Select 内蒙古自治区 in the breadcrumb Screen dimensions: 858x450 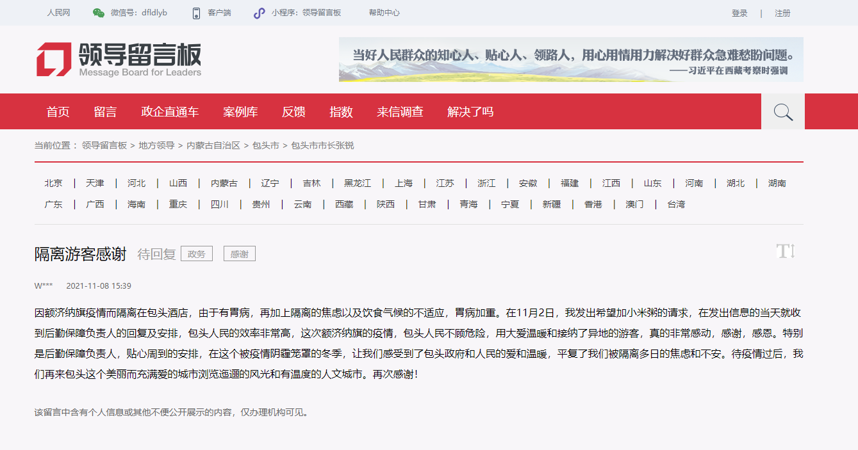(213, 145)
